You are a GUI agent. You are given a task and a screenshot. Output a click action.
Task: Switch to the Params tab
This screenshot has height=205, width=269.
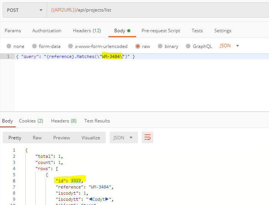tap(13, 31)
